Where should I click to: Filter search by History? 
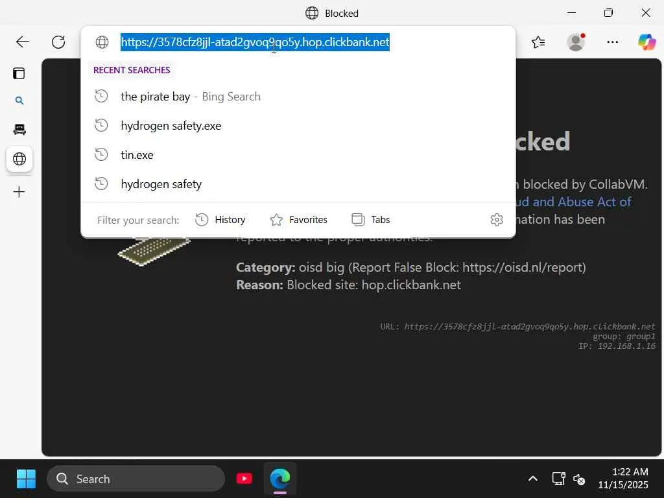220,220
